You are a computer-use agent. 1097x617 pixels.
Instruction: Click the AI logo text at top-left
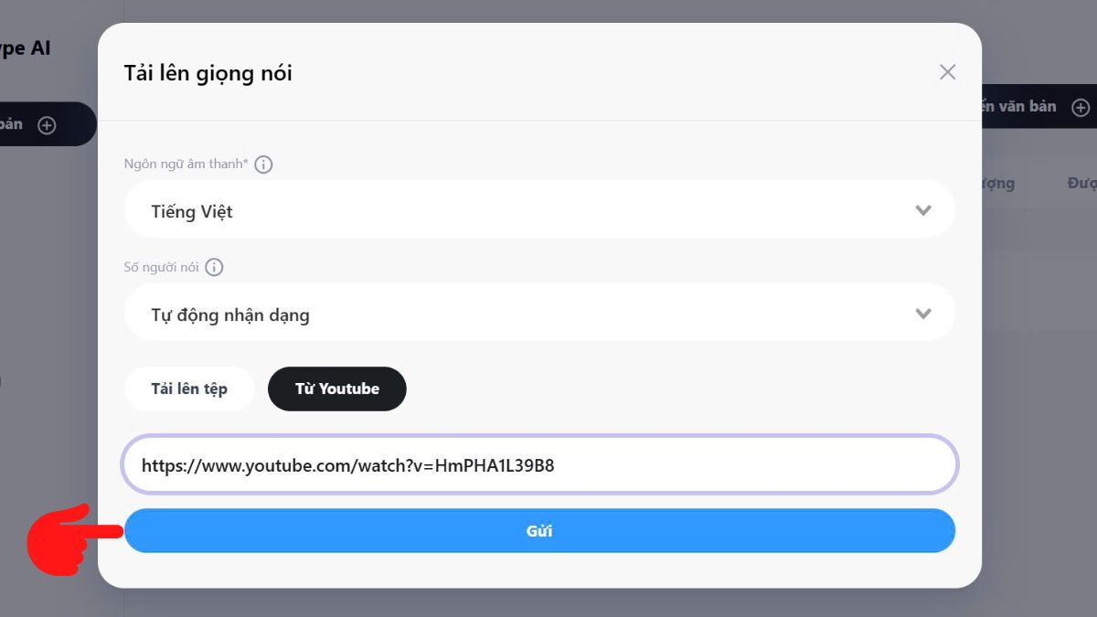pyautogui.click(x=26, y=48)
